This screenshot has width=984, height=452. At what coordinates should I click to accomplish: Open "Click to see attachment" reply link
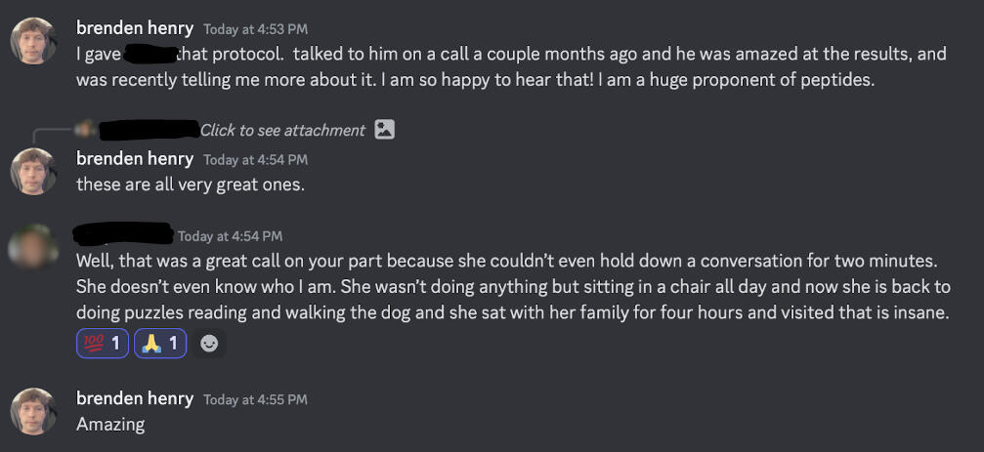click(x=282, y=130)
